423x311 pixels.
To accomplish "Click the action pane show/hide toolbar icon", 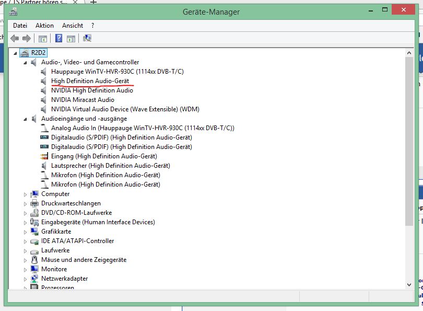I will point(71,39).
